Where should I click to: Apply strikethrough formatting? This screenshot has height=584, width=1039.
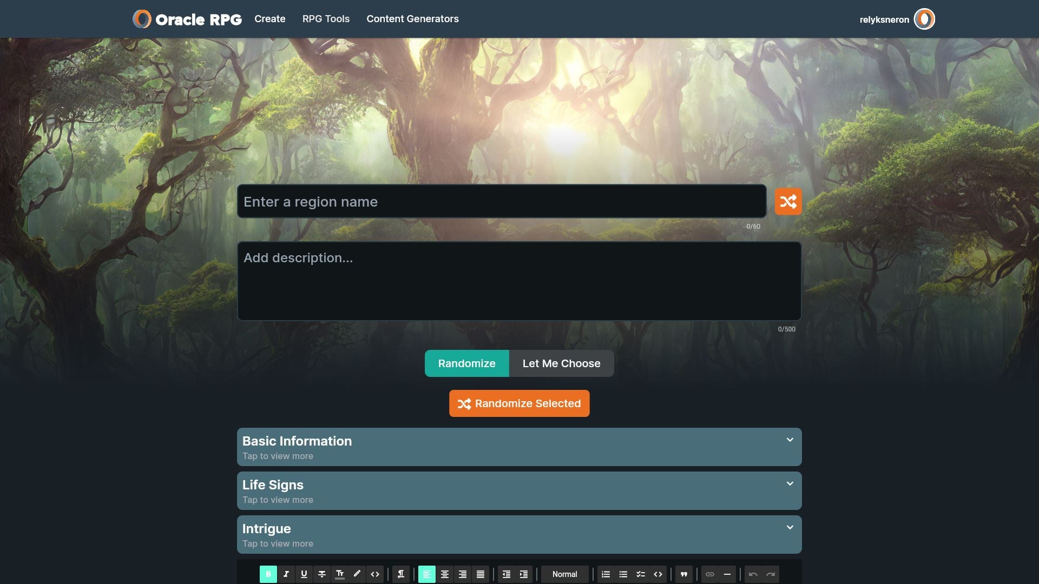click(322, 574)
